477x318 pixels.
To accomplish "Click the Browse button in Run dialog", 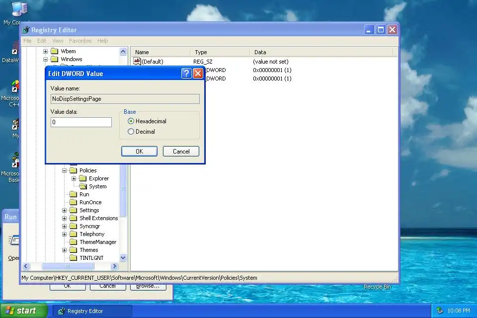I will [148, 286].
